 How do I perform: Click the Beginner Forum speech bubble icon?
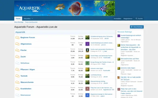(x=17, y=37)
